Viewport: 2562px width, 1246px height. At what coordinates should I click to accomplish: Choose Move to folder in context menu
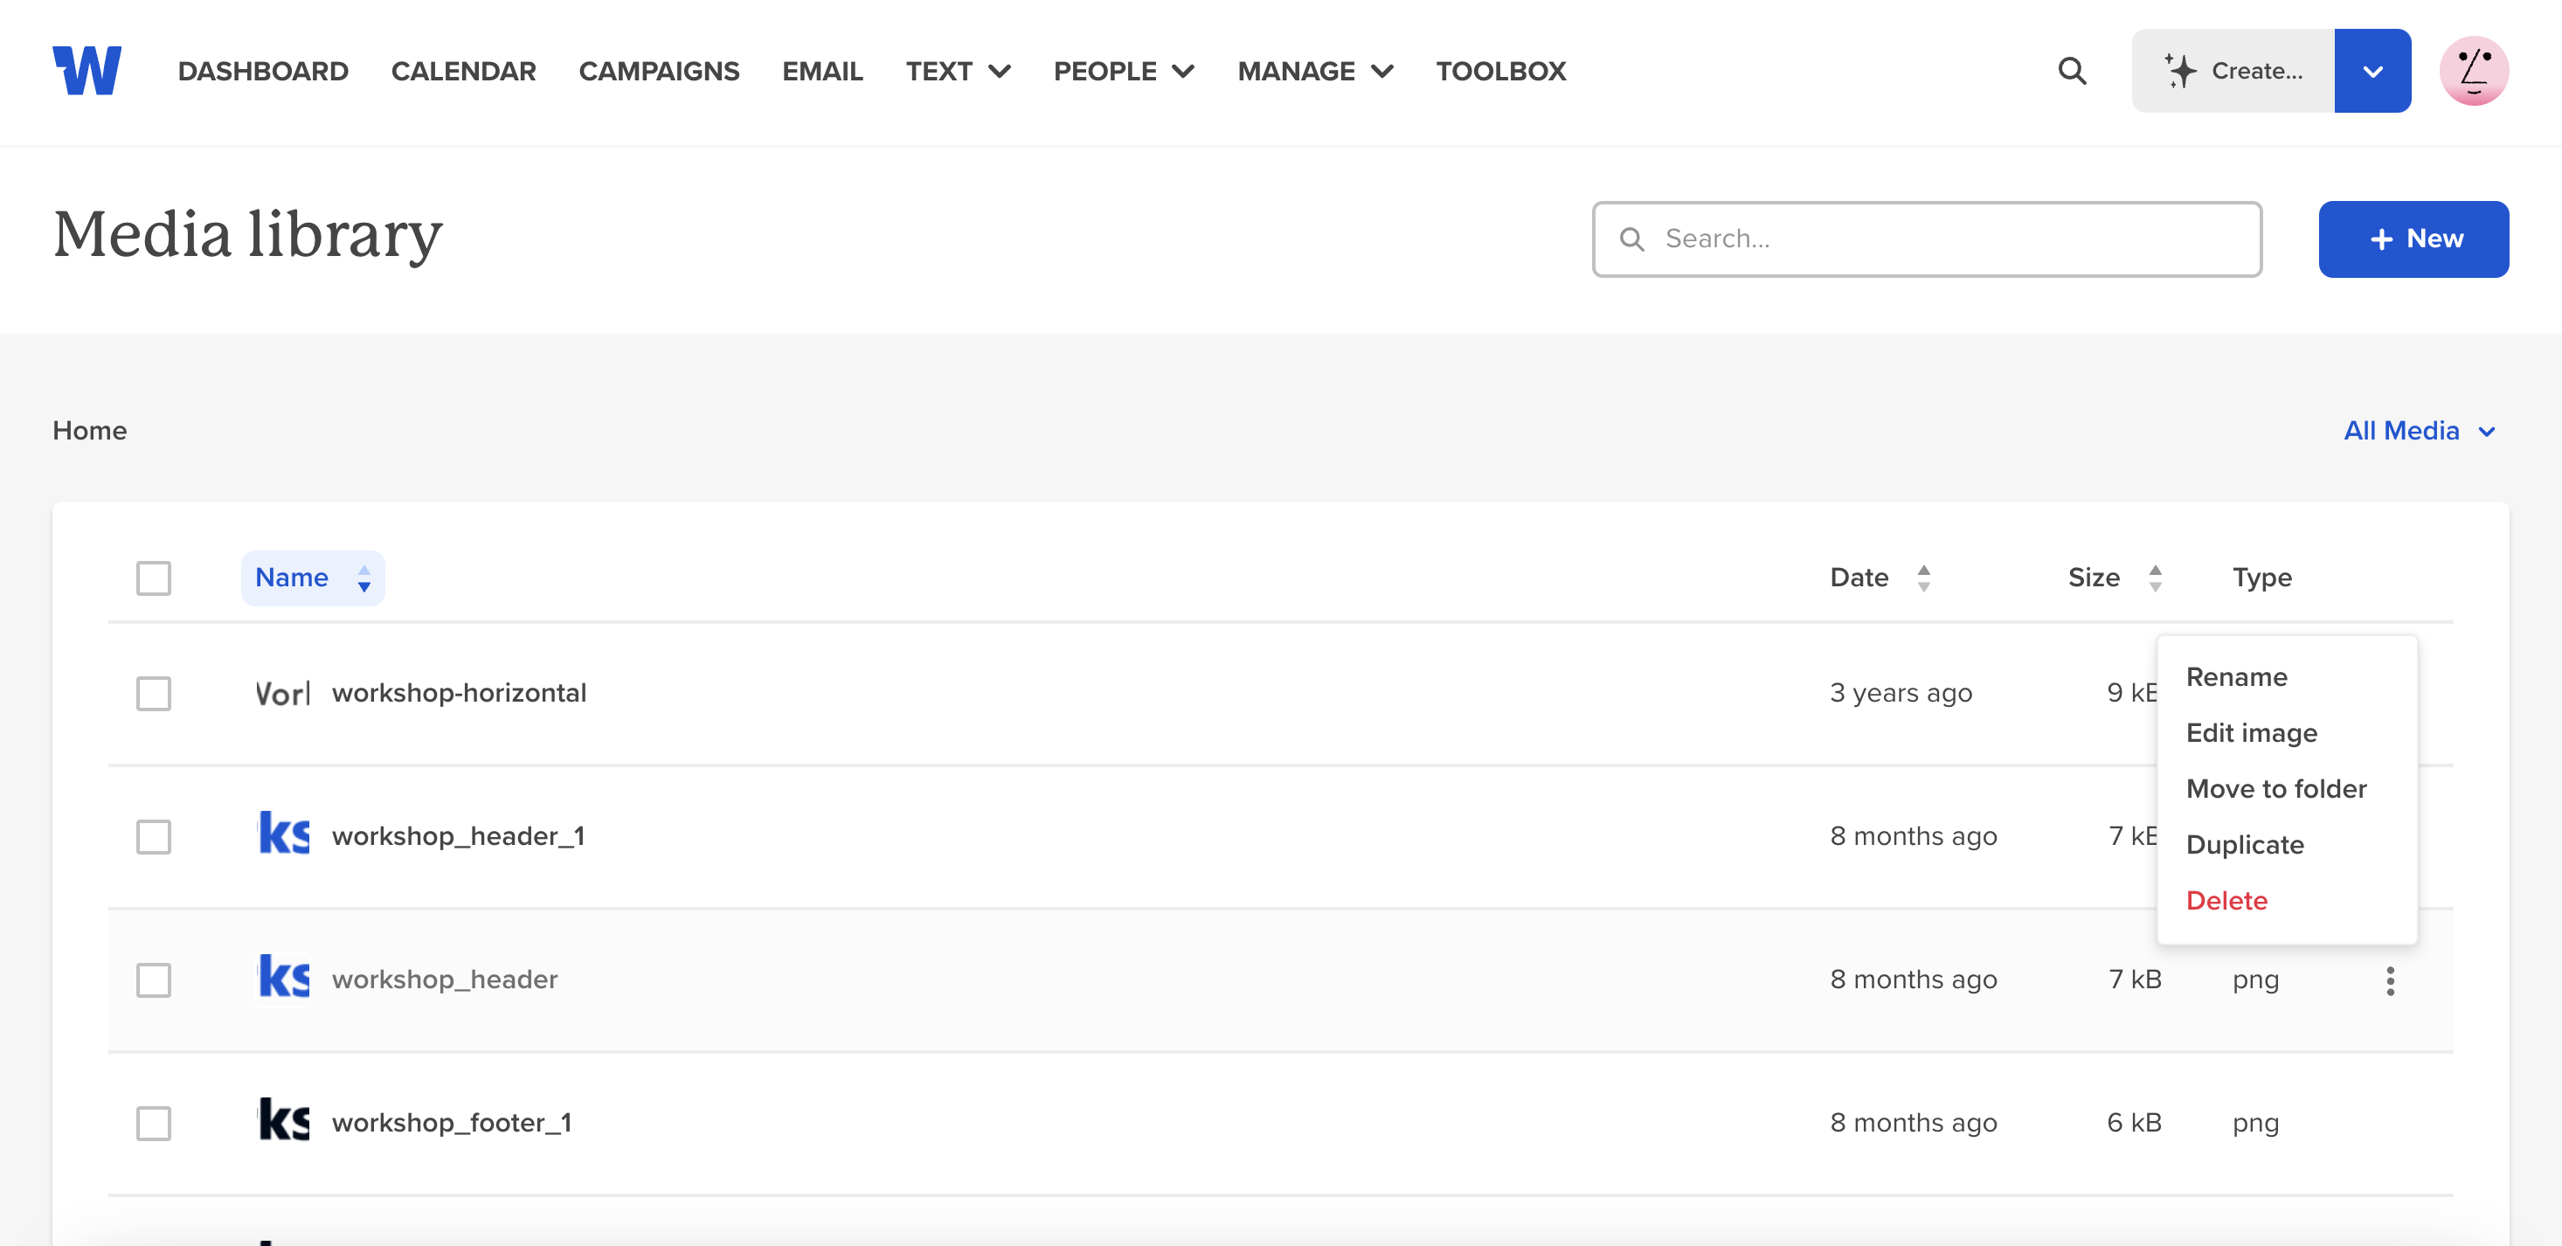coord(2275,788)
